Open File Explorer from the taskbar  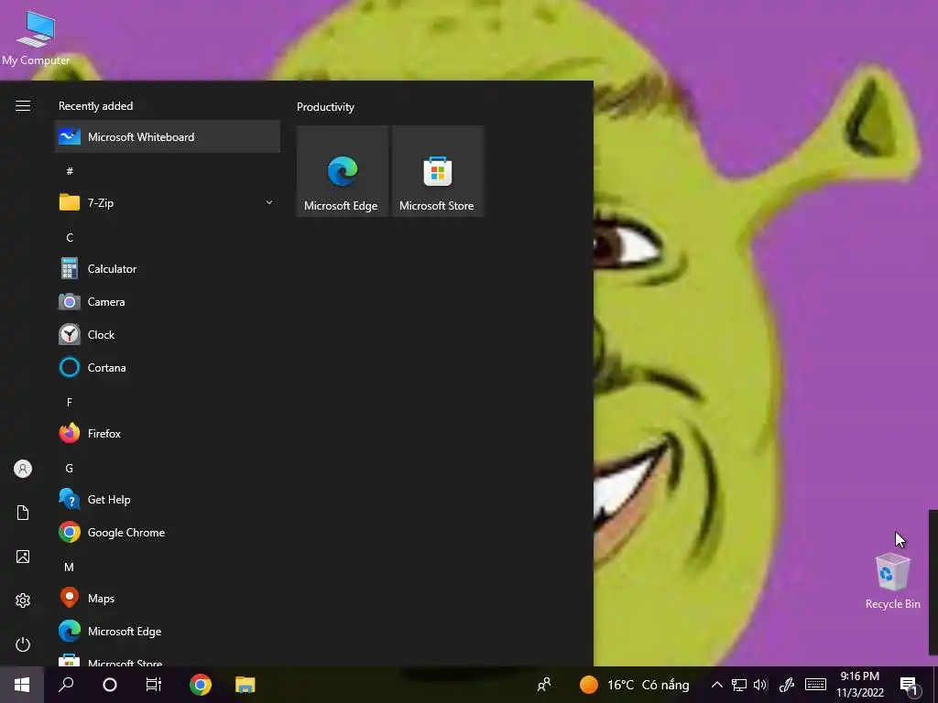point(245,685)
